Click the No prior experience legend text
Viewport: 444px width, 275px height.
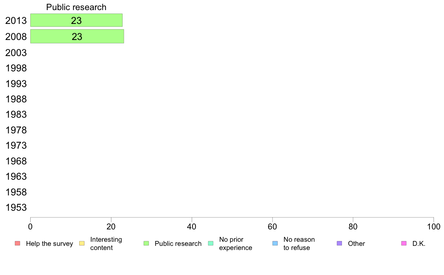click(x=235, y=244)
